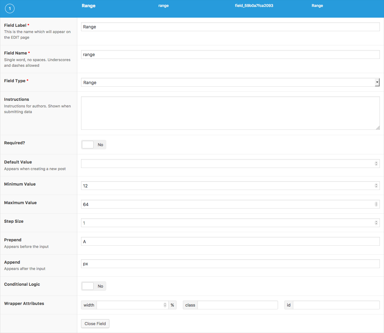Screen dimensions: 384x333
Task: Grab the Instructions textarea resize handle
Action: pyautogui.click(x=378, y=128)
